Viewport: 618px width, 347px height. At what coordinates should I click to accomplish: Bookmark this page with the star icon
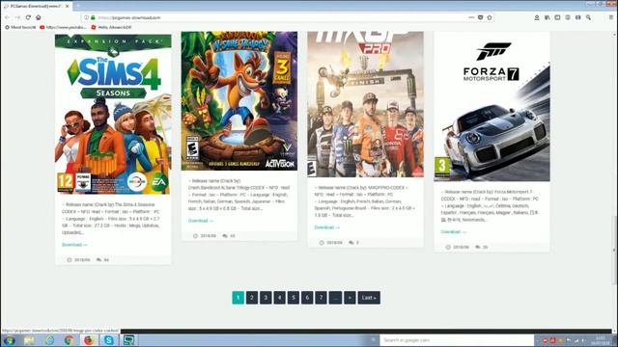click(490, 17)
